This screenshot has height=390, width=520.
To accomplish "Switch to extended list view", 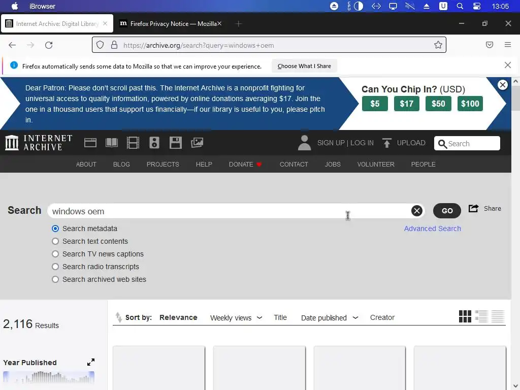I will pyautogui.click(x=481, y=316).
